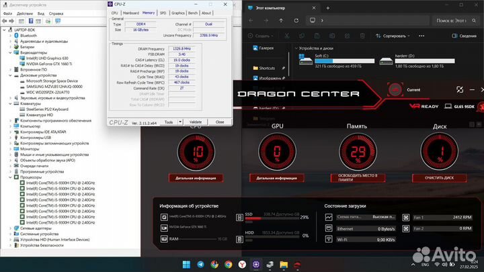This screenshot has width=484, height=272.
Task: Show hidden tray icons chevron
Action: (x=413, y=265)
